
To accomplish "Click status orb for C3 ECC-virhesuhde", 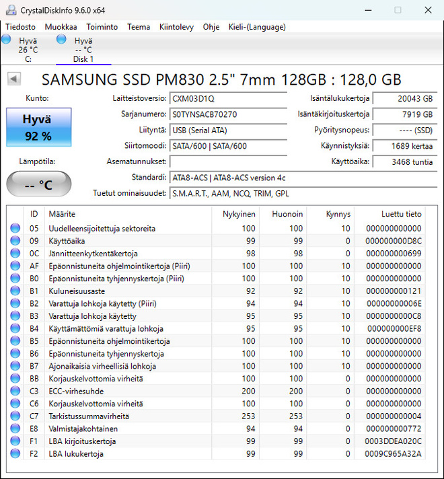I will pyautogui.click(x=15, y=391).
